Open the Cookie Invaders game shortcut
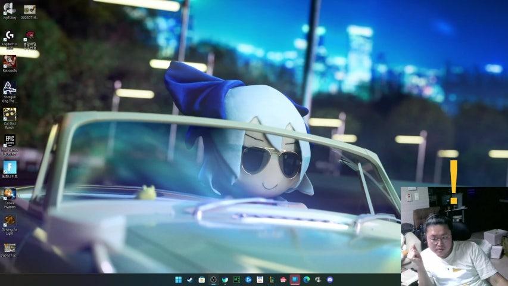The width and height of the screenshot is (508, 286). [10, 198]
